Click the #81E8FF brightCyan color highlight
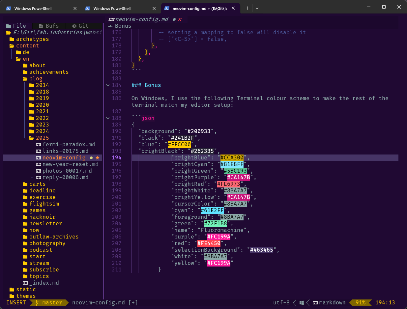 tap(232, 164)
